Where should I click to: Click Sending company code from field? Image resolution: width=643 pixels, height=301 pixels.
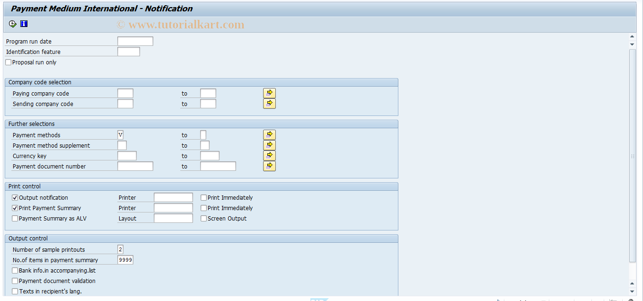pyautogui.click(x=125, y=104)
